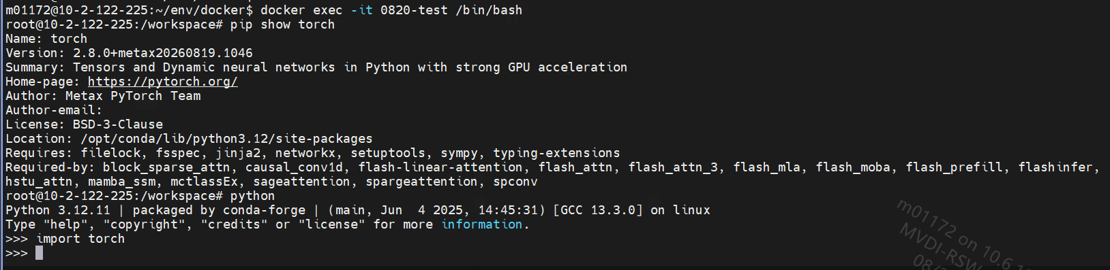Click the highlighted word 'information'

(x=481, y=224)
